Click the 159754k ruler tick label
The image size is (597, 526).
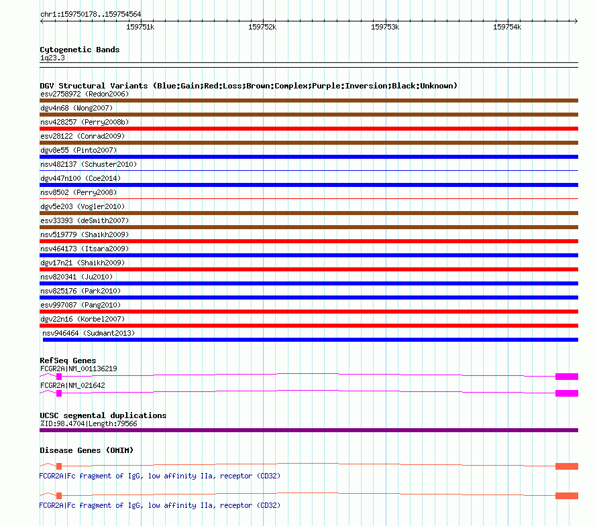(507, 27)
